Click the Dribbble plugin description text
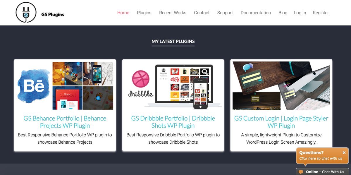Screen dimensions: 351x175 (173, 138)
